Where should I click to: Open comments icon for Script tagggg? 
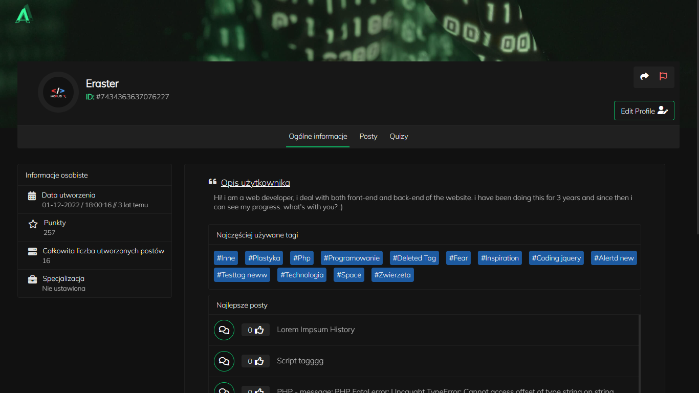click(x=224, y=361)
